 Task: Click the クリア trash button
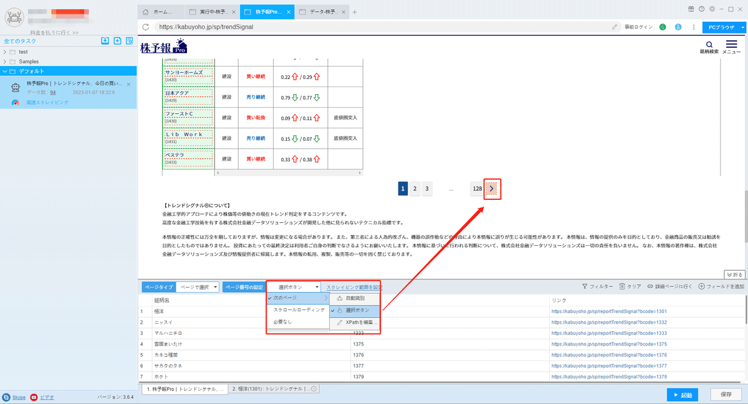click(x=630, y=286)
